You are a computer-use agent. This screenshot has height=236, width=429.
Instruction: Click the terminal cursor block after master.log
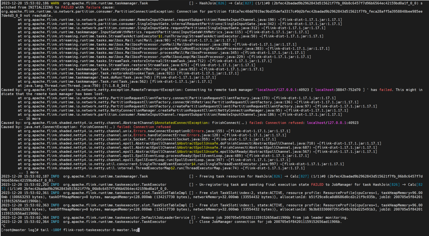[x=139, y=230]
